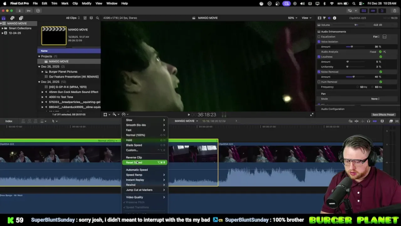Toggle headphone audio skimming icon in timeline
The width and height of the screenshot is (401, 226).
(x=368, y=121)
